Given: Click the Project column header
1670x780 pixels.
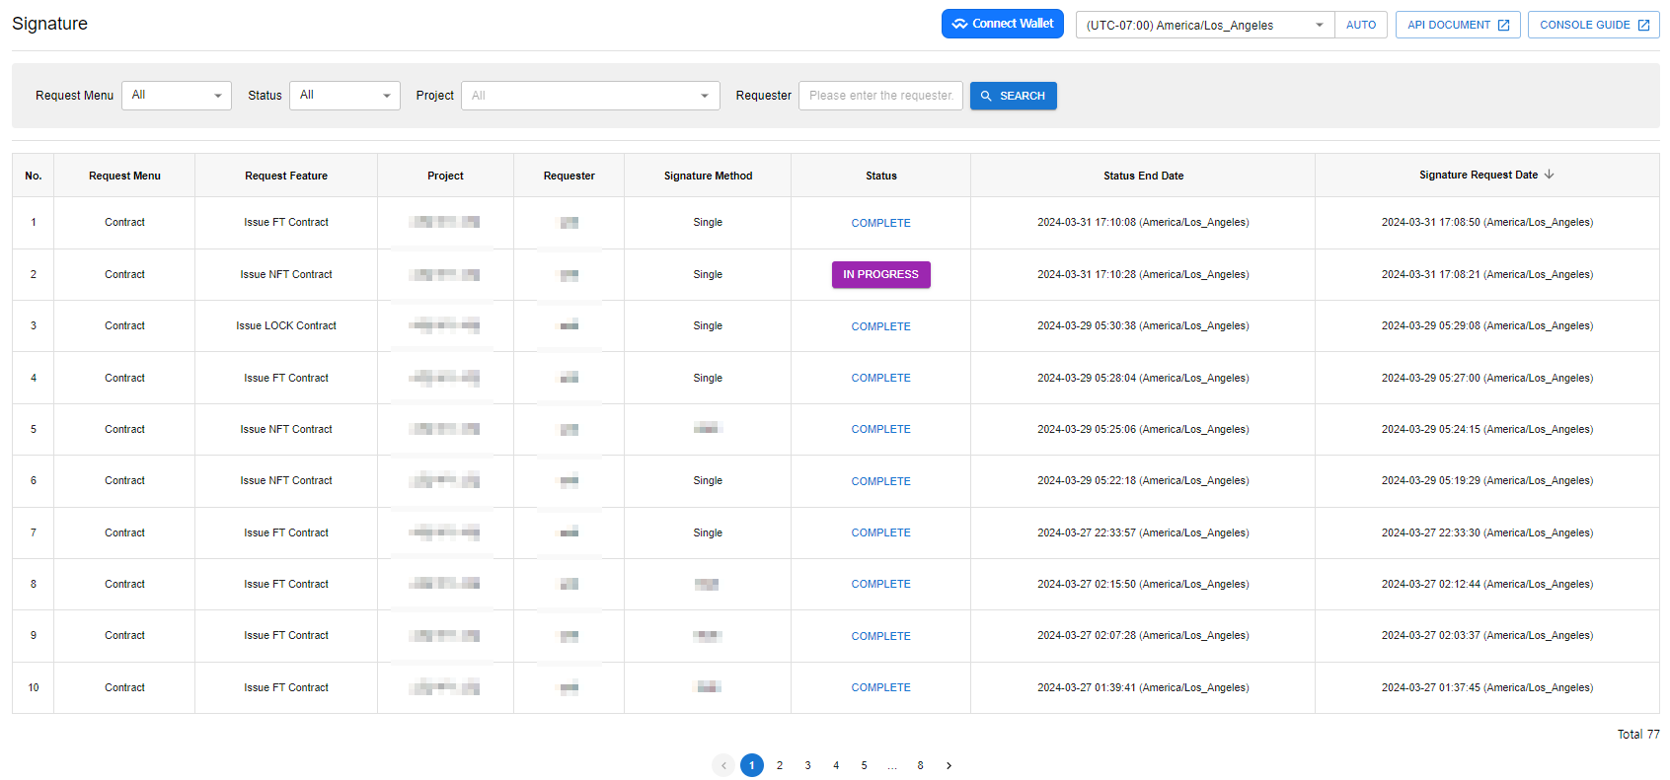Looking at the screenshot, I should tap(445, 176).
